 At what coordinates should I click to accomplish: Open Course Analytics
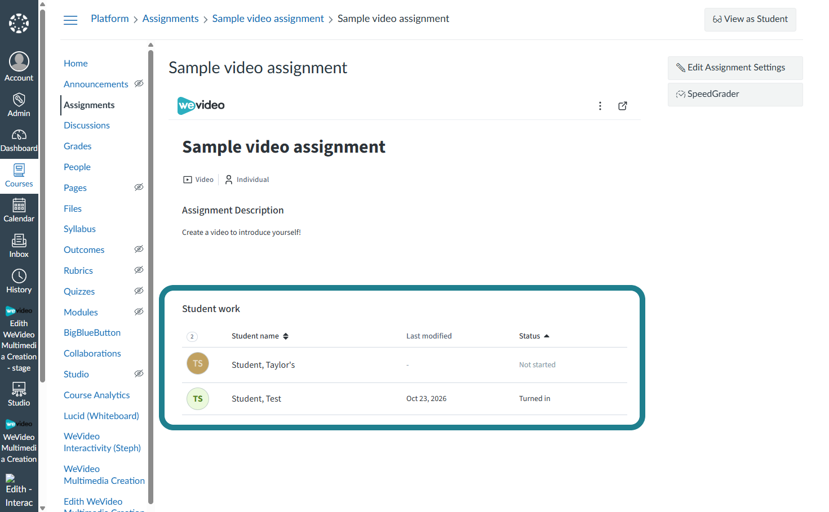(97, 395)
